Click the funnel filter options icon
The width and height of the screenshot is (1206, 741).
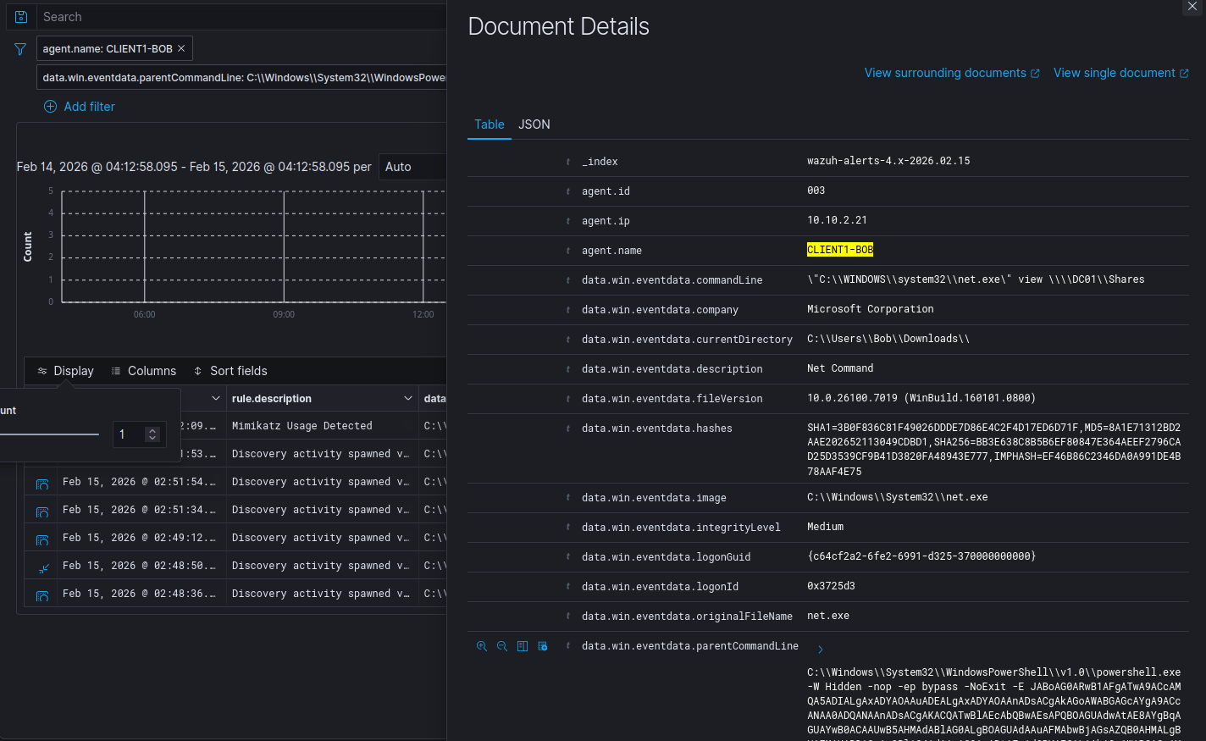(20, 49)
